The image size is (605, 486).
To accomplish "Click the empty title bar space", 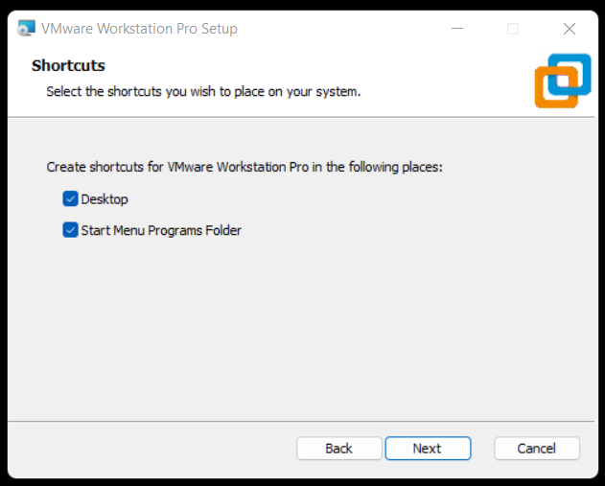I will (345, 29).
